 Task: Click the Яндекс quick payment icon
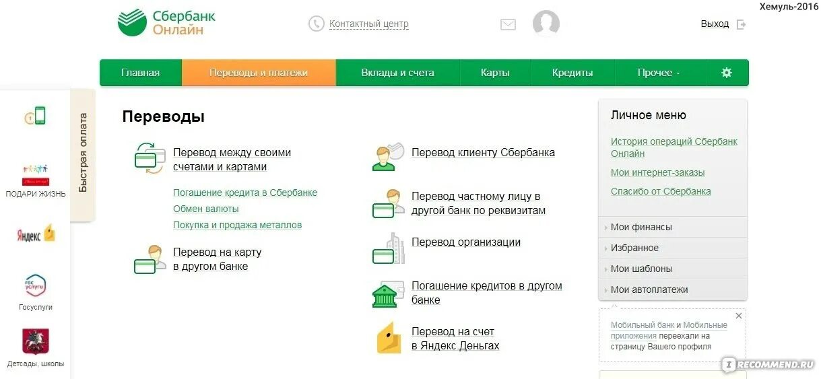(36, 234)
